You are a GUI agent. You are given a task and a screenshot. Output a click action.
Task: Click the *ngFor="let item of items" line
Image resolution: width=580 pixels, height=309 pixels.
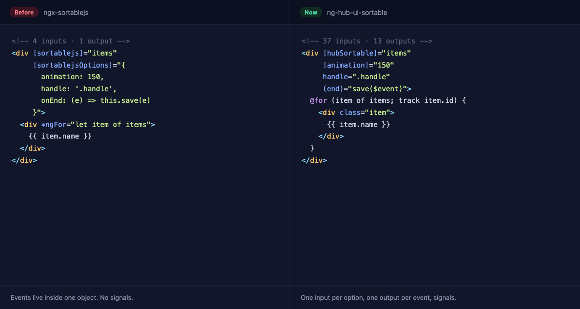87,125
